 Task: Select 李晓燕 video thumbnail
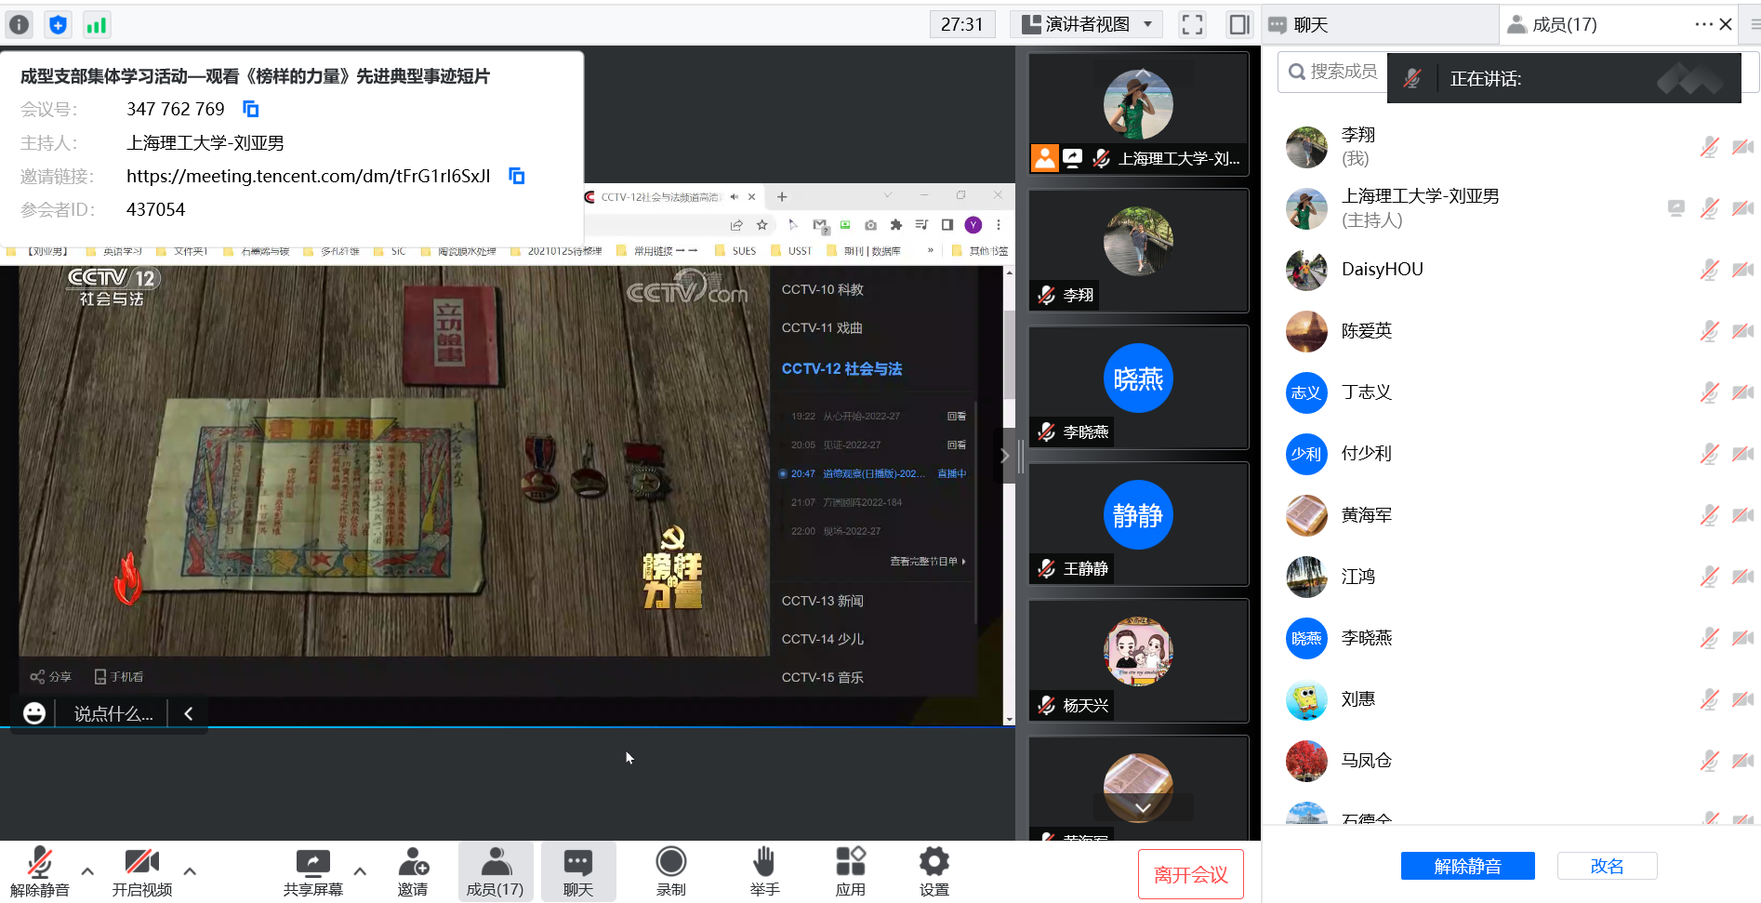[1138, 387]
